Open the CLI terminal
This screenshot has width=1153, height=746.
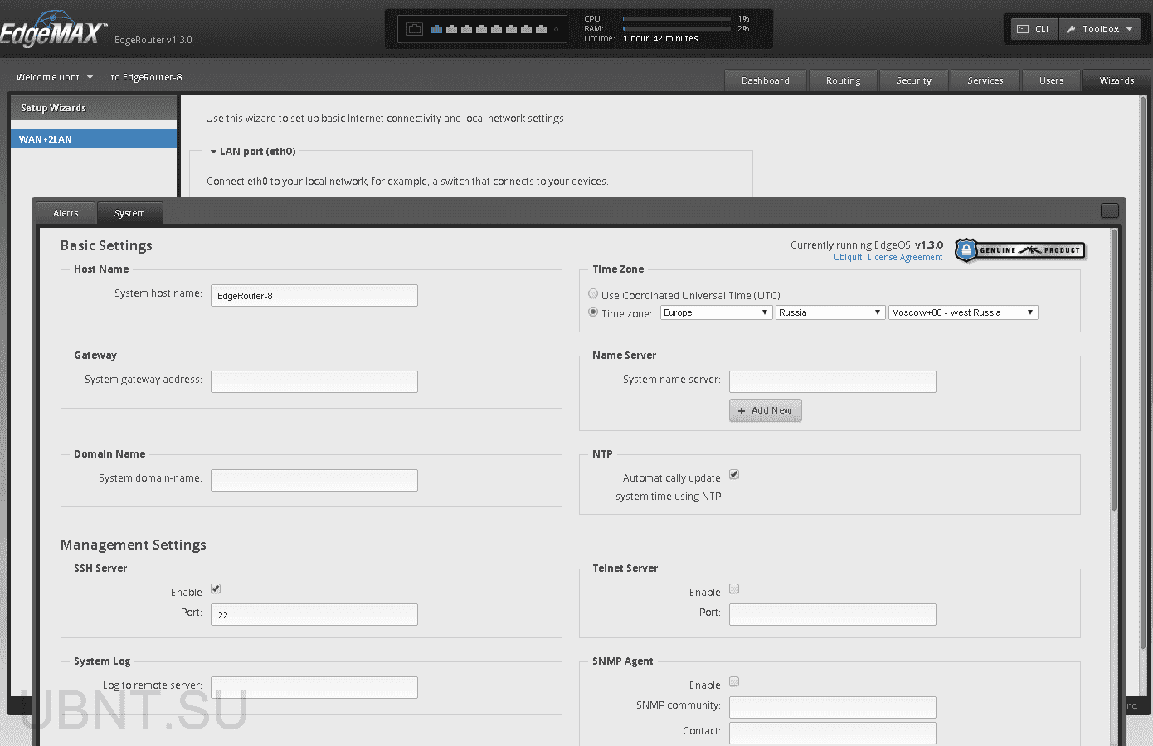click(1034, 29)
